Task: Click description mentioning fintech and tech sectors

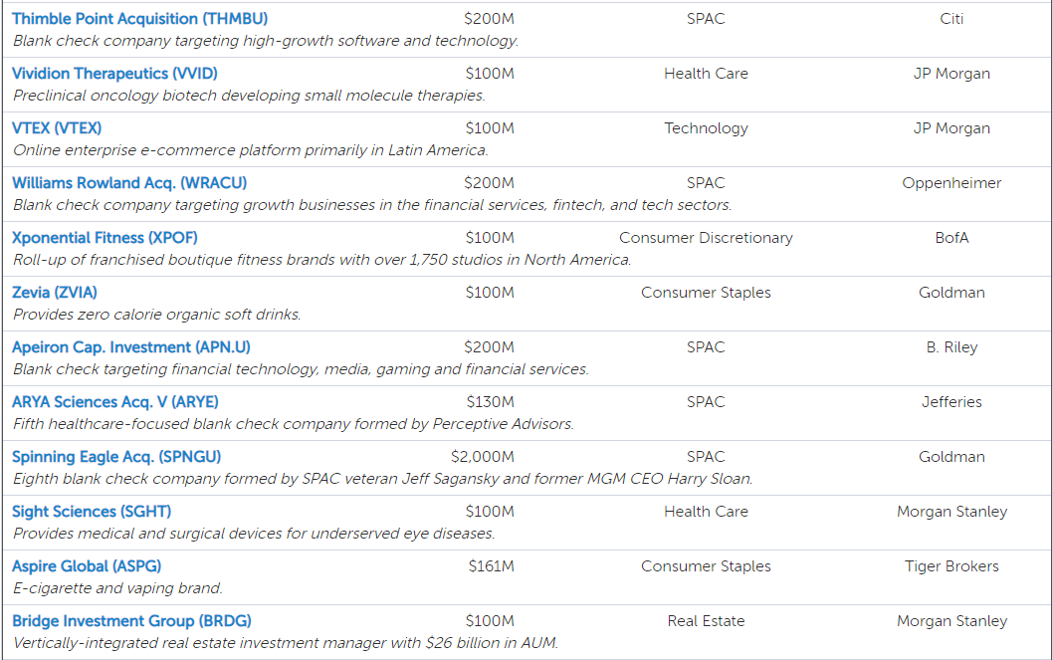Action: point(372,205)
